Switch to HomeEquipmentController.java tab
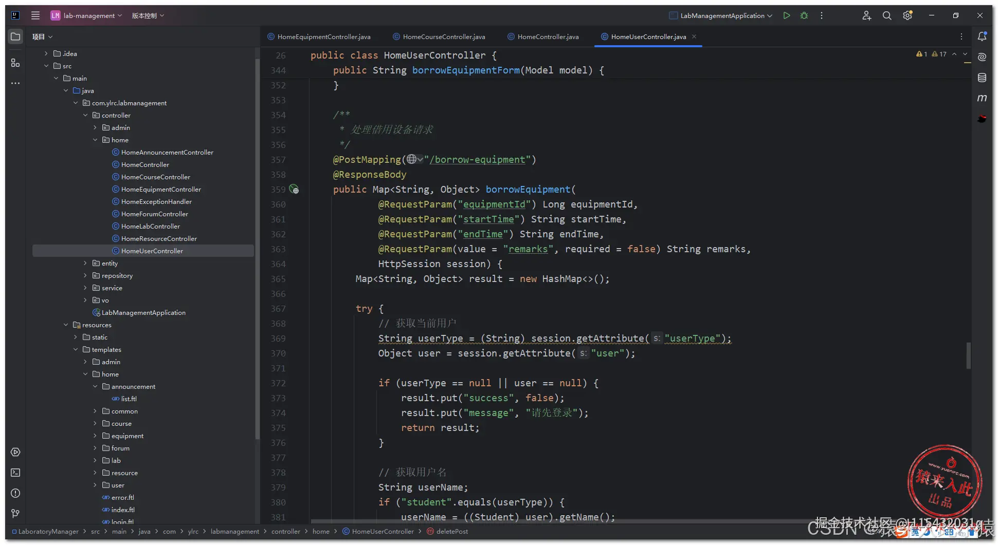998x545 pixels. point(319,36)
